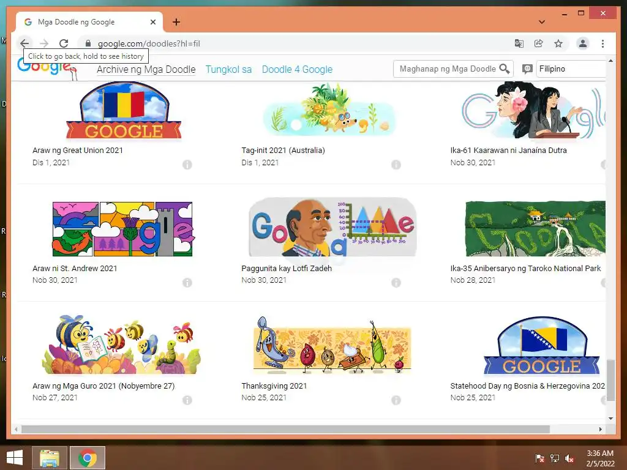Click the horizontal scrollbar thumb
The width and height of the screenshot is (627, 470).
coord(285,429)
